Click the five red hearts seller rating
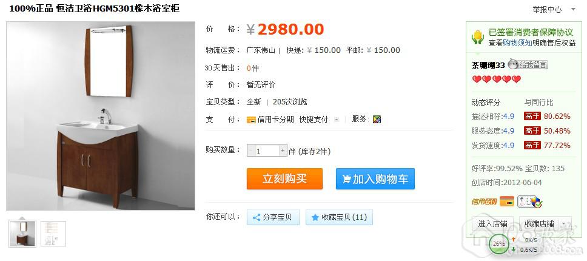Image resolution: width=587 pixels, height=261 pixels. pos(496,79)
